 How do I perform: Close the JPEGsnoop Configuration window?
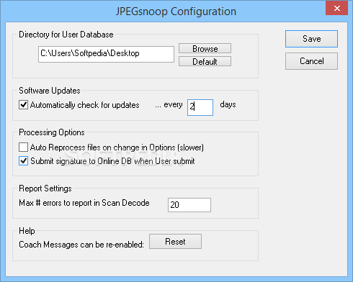click(x=337, y=9)
